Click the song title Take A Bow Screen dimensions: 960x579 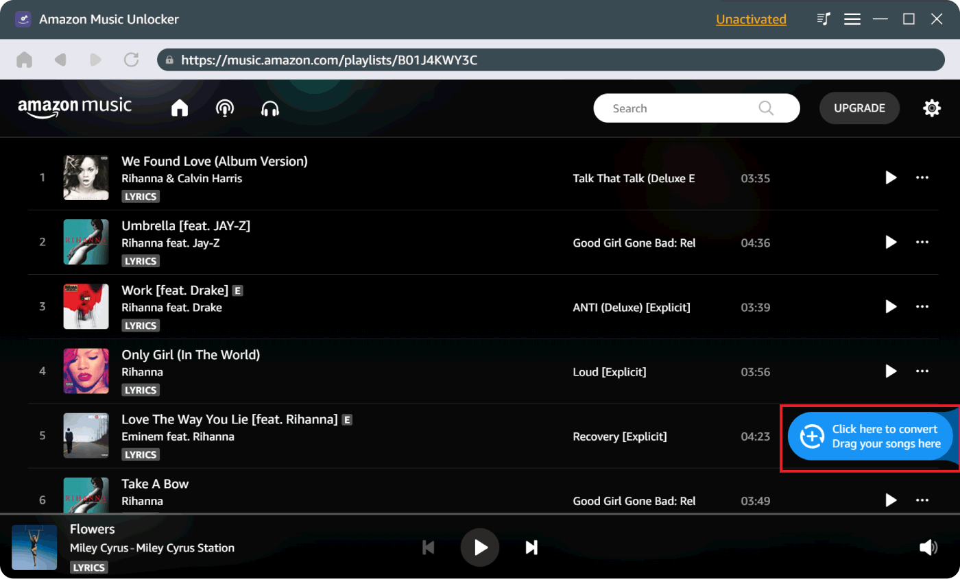(155, 484)
